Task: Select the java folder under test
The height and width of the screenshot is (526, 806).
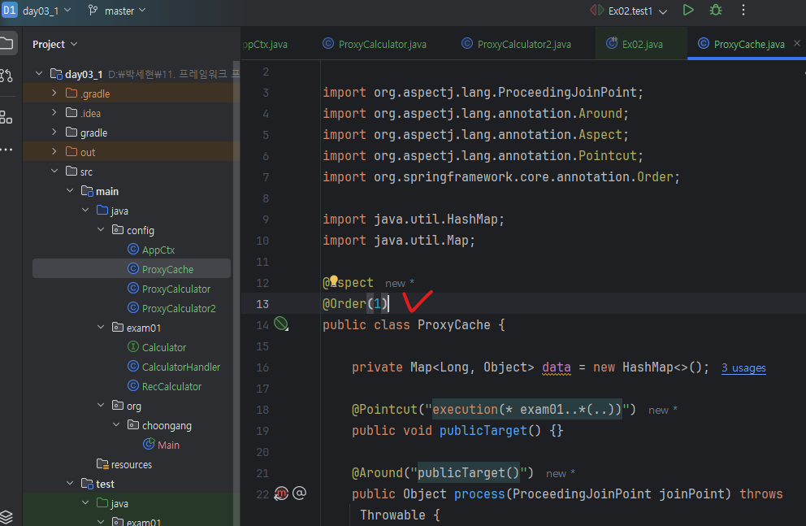Action: pyautogui.click(x=113, y=503)
